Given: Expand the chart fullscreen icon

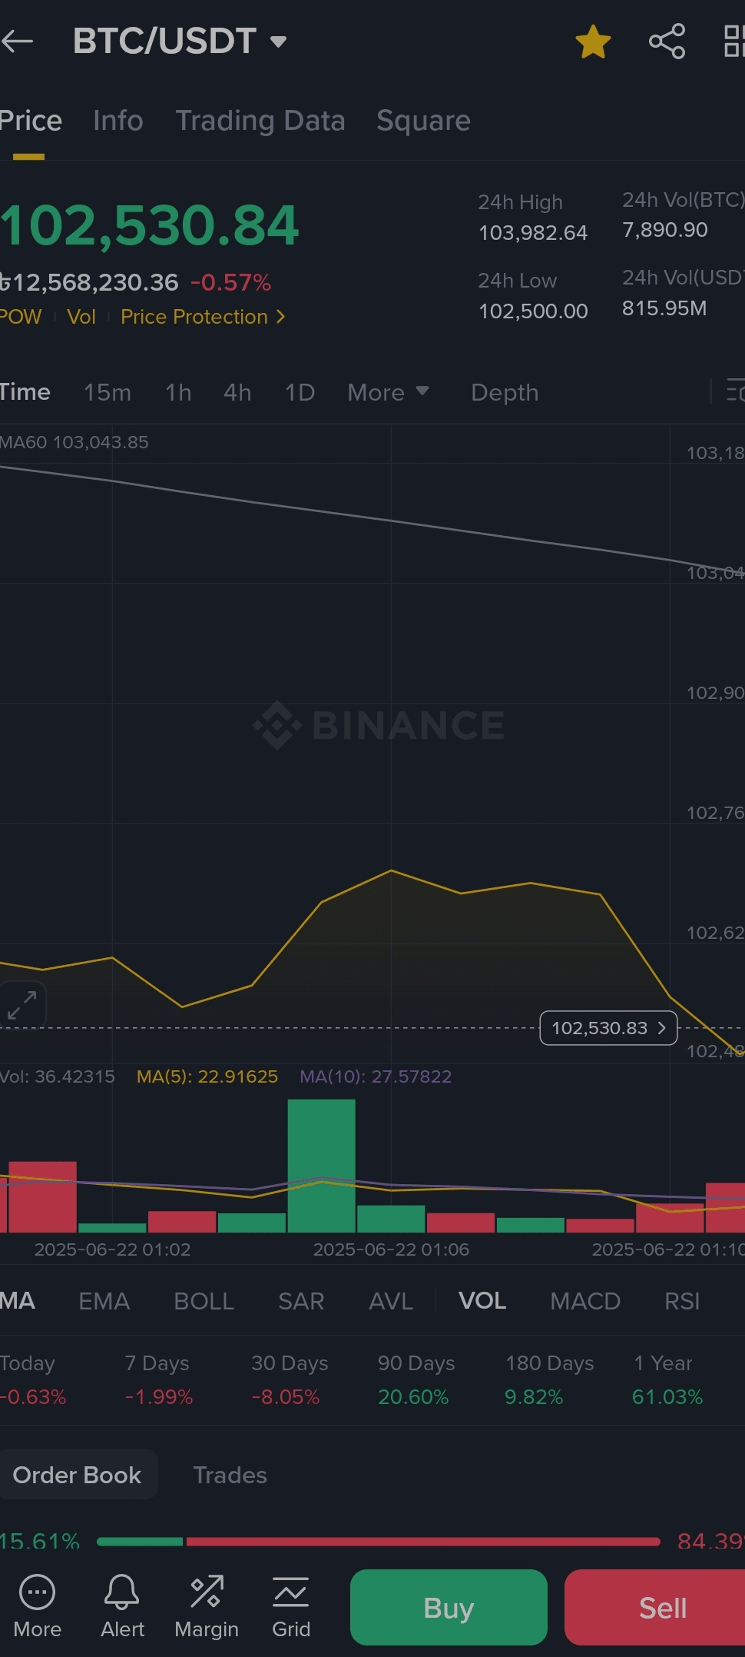Looking at the screenshot, I should tap(22, 1005).
